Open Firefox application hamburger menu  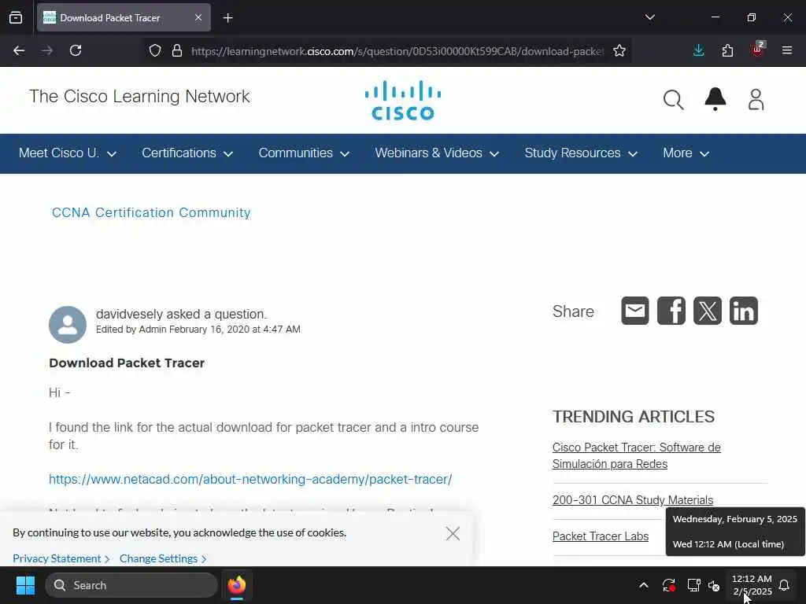[787, 51]
